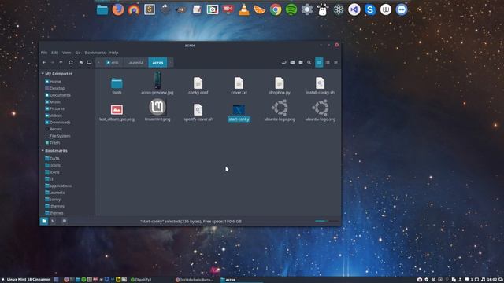Open the Go menu
Image resolution: width=504 pixels, height=283 pixels.
pyautogui.click(x=78, y=53)
